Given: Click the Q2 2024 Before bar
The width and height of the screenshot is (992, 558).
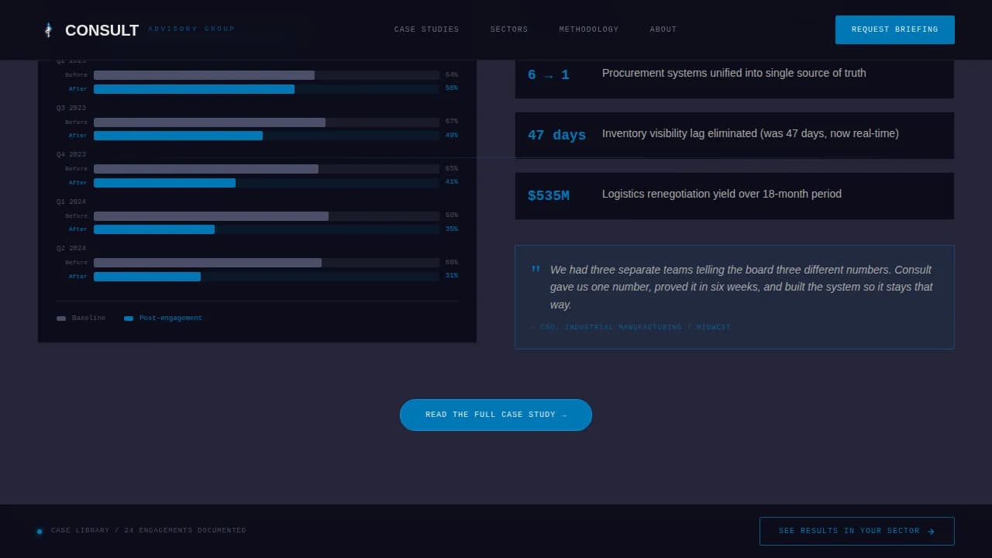Looking at the screenshot, I should (208, 263).
